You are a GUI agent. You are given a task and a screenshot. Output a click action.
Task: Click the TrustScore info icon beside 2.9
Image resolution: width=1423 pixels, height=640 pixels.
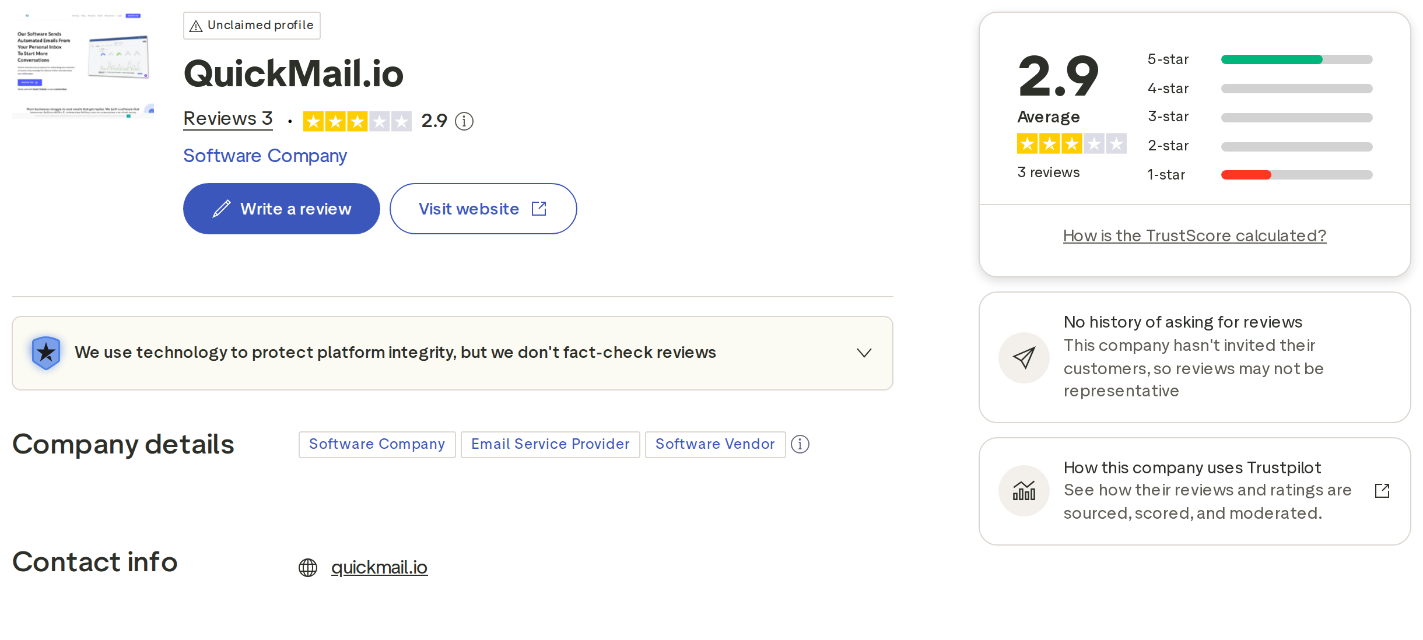tap(464, 121)
